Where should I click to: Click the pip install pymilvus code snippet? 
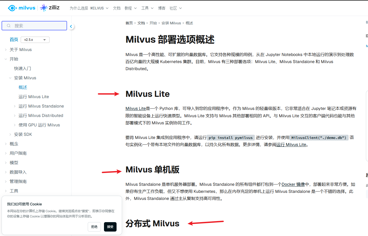[231, 138]
